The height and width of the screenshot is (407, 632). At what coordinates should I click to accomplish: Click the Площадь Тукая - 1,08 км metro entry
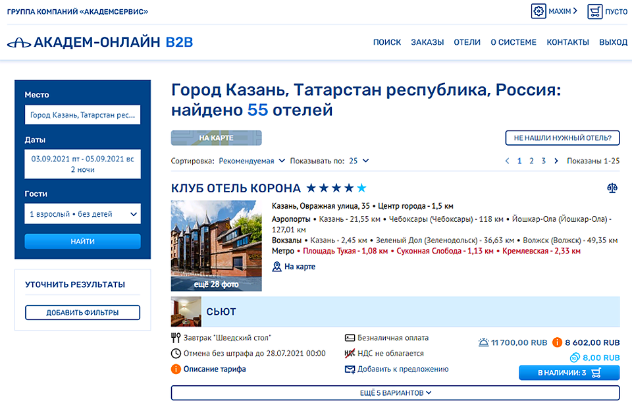pyautogui.click(x=345, y=251)
